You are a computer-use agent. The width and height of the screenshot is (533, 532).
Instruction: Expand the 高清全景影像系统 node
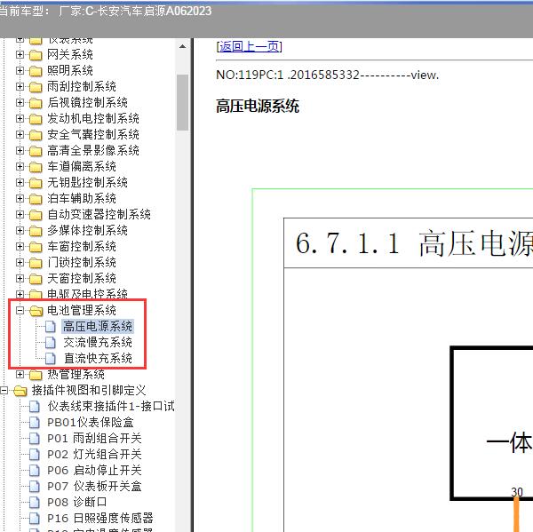[x=20, y=150]
